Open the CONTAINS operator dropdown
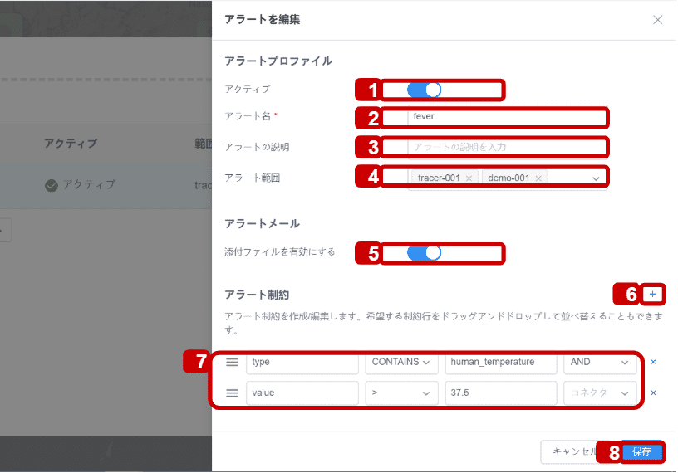Image resolution: width=678 pixels, height=473 pixels. pyautogui.click(x=401, y=363)
